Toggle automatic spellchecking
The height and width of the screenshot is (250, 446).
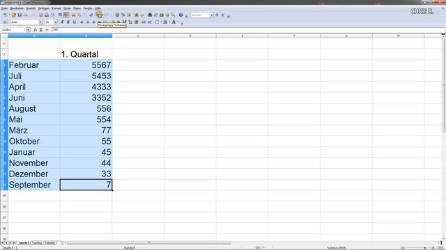66,15
